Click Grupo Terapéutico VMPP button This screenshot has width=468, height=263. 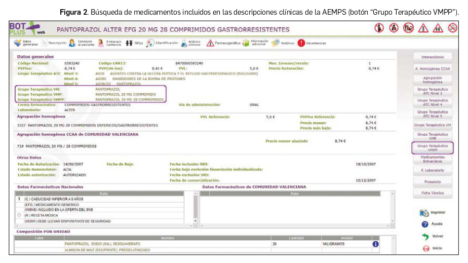(432, 148)
